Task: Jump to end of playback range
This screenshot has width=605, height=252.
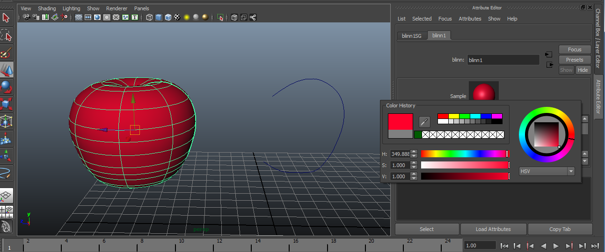Action: tap(595, 245)
